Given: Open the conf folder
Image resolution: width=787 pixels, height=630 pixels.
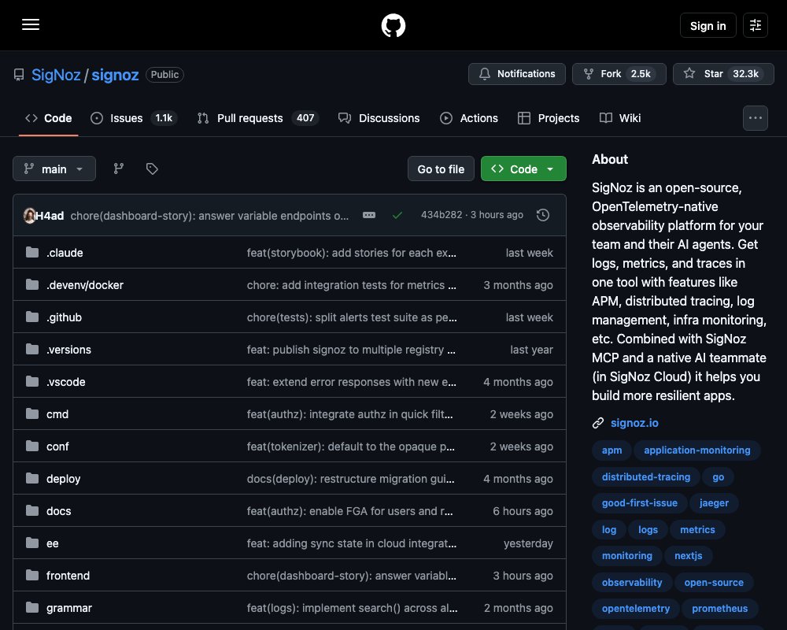Looking at the screenshot, I should pos(57,447).
